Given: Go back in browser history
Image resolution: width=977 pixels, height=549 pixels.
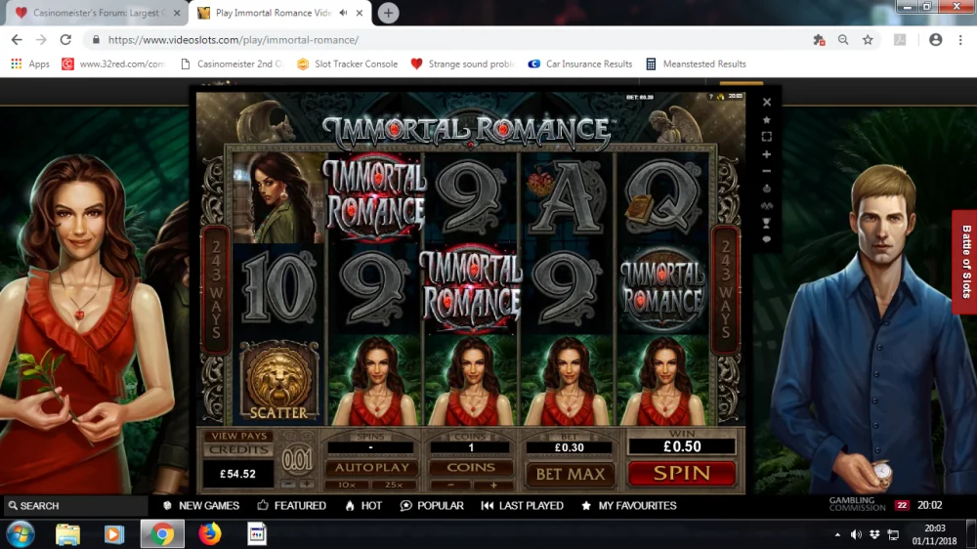Looking at the screenshot, I should click(17, 40).
